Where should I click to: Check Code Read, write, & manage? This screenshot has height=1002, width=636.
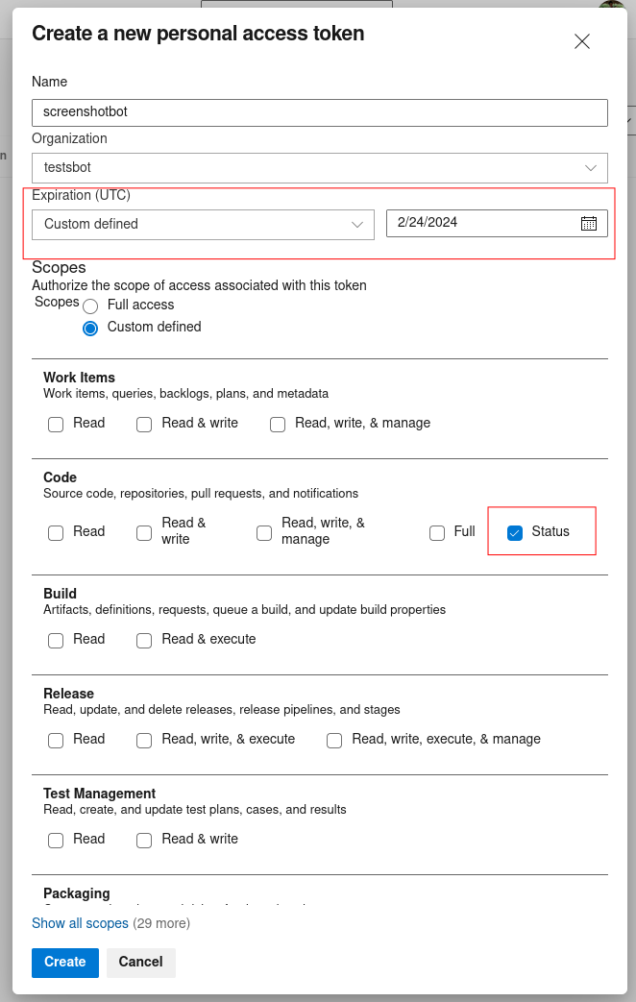264,532
